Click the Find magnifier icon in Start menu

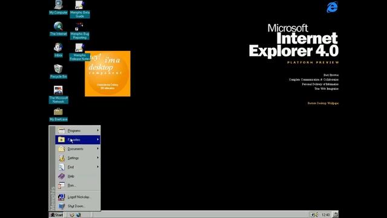point(62,167)
